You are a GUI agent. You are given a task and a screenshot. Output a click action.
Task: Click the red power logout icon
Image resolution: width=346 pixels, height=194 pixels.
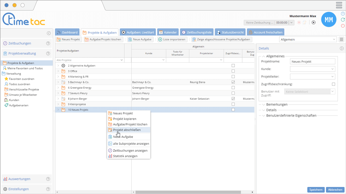tap(342, 26)
